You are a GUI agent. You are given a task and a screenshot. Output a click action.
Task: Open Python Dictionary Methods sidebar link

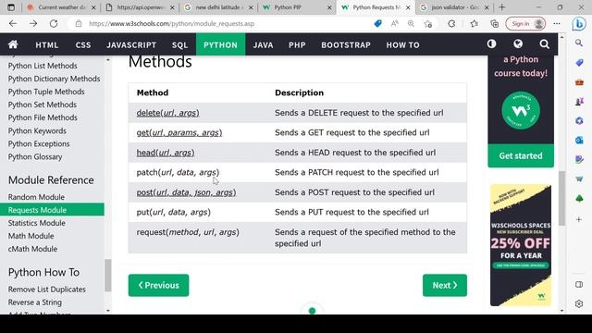[x=54, y=79]
